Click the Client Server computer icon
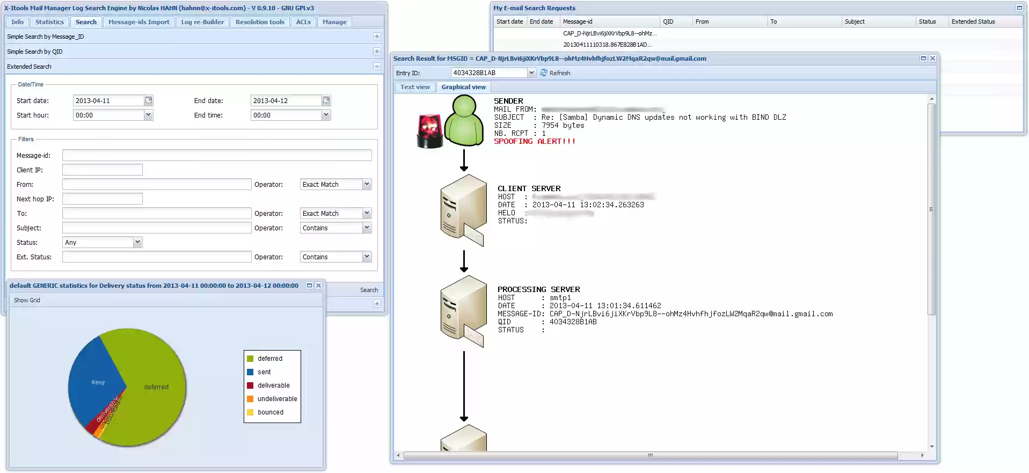Screen dimensions: 1029x473 point(463,210)
